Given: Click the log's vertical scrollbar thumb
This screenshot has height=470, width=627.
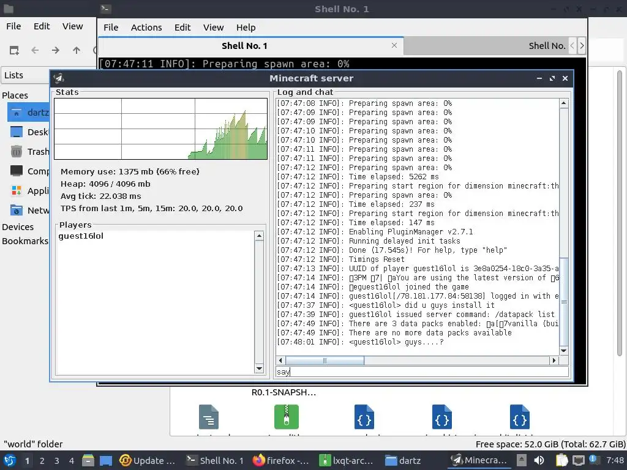Looking at the screenshot, I should click(564, 302).
